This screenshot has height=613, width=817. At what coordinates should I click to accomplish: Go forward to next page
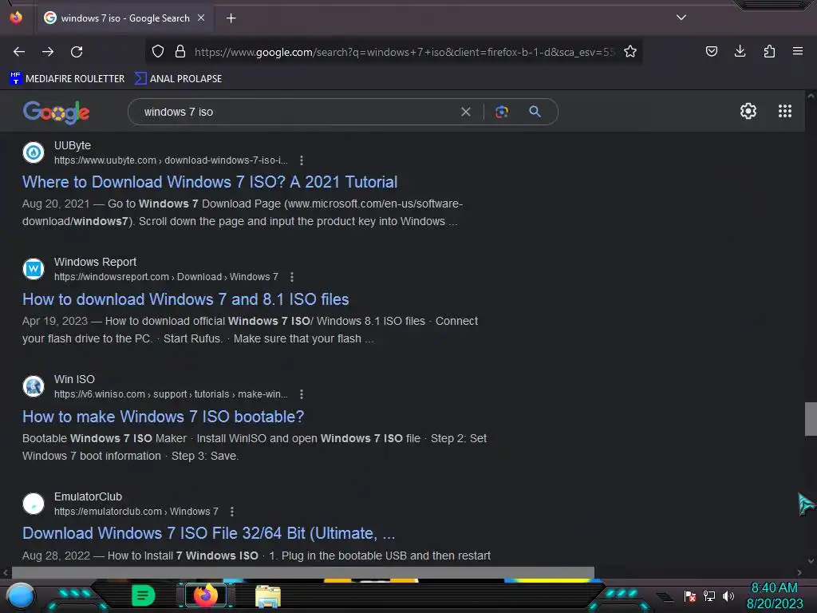click(x=48, y=52)
